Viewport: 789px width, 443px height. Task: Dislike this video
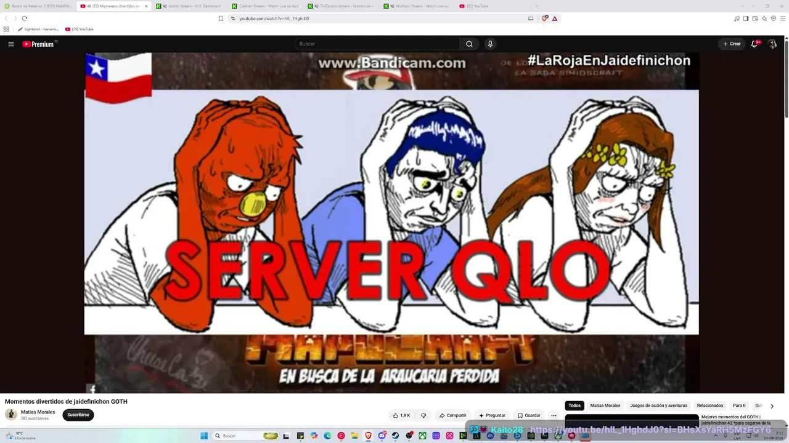423,415
